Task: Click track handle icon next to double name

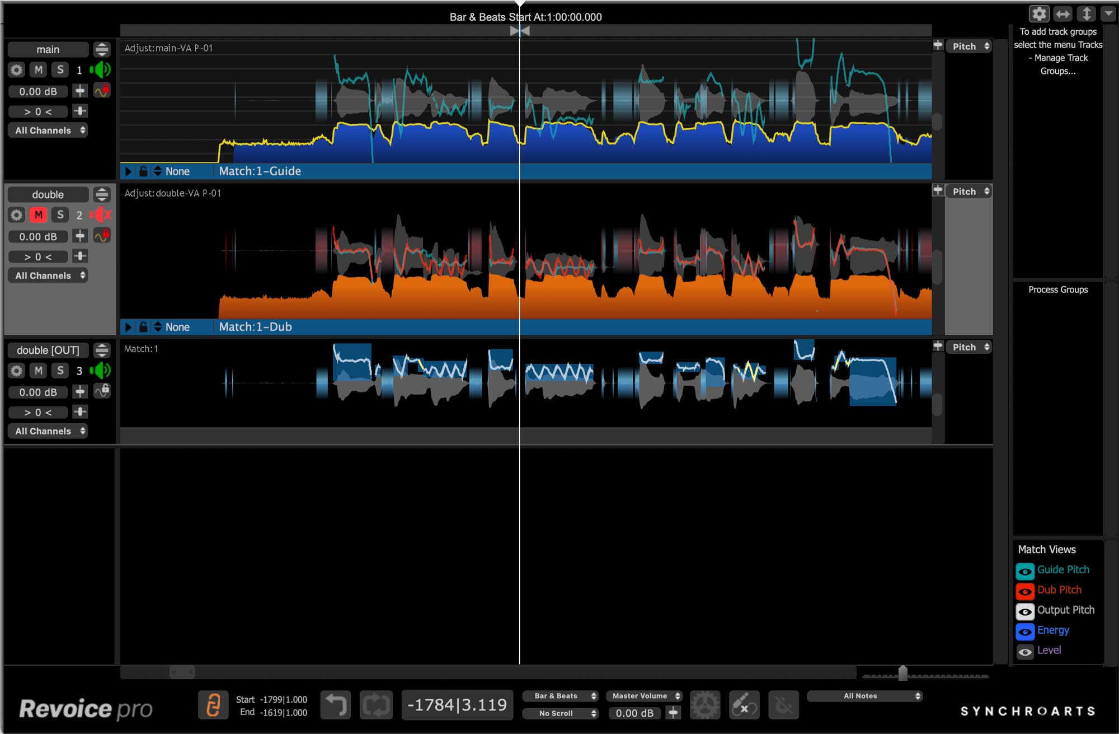Action: click(102, 194)
